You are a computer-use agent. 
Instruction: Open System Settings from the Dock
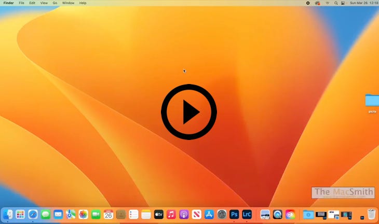coord(222,214)
